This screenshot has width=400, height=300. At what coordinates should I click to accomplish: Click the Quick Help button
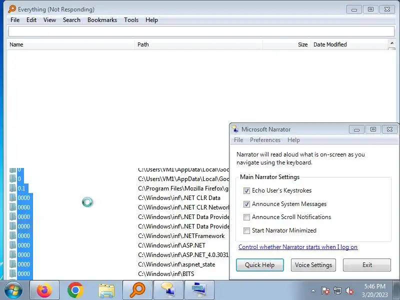coord(259,265)
